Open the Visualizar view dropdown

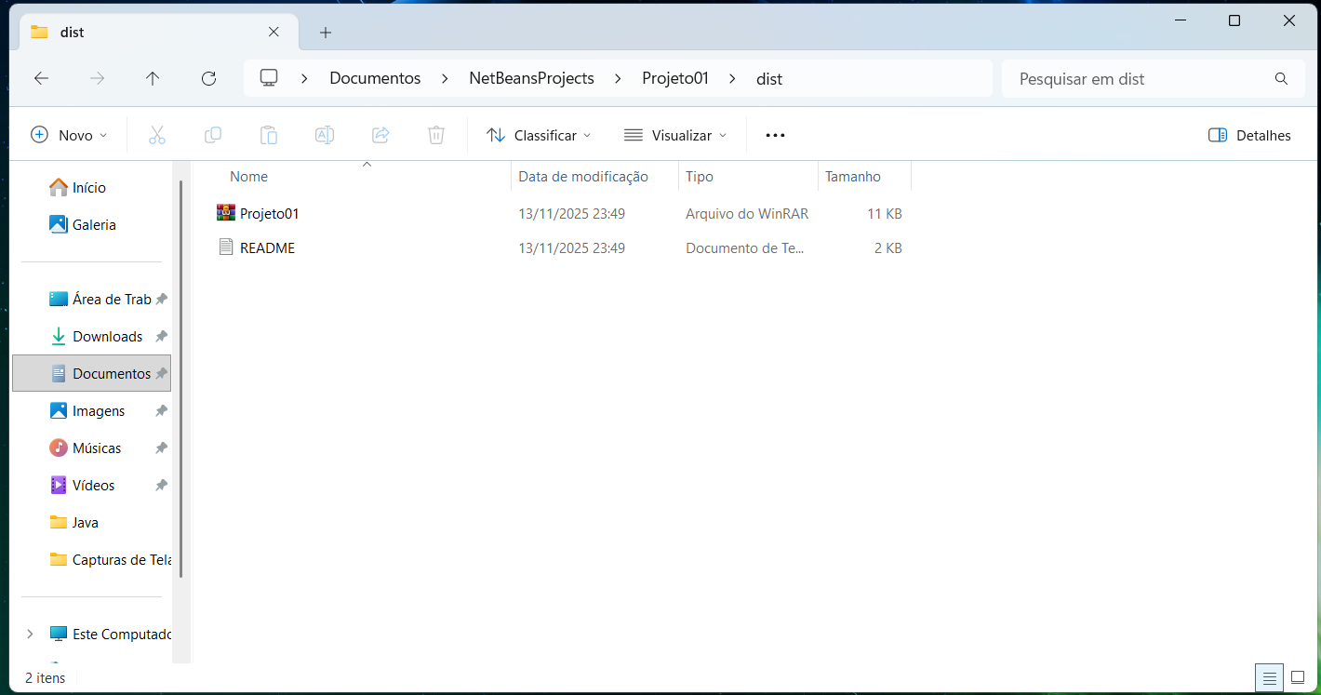pyautogui.click(x=675, y=135)
